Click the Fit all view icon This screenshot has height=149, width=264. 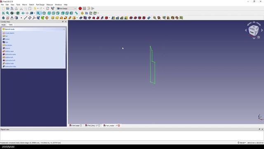click(x=3, y=13)
